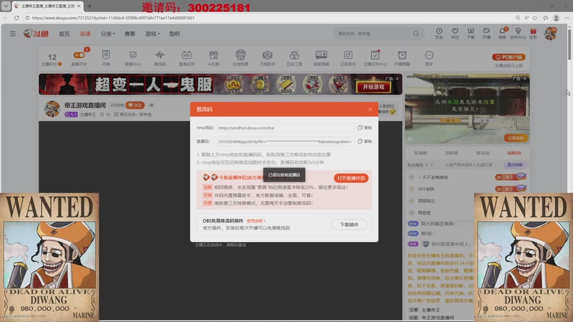Image resolution: width=573 pixels, height=322 pixels.
Task: Open the 互动工具 icon
Action: click(x=294, y=58)
